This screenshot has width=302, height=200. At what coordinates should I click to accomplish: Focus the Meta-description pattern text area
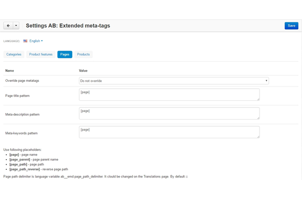pos(169,114)
